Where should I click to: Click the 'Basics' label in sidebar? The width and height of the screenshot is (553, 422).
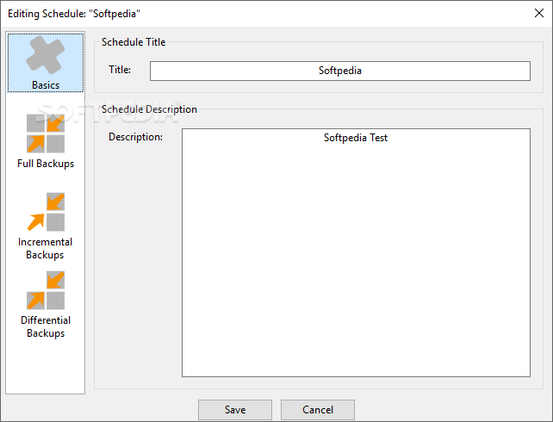[46, 85]
